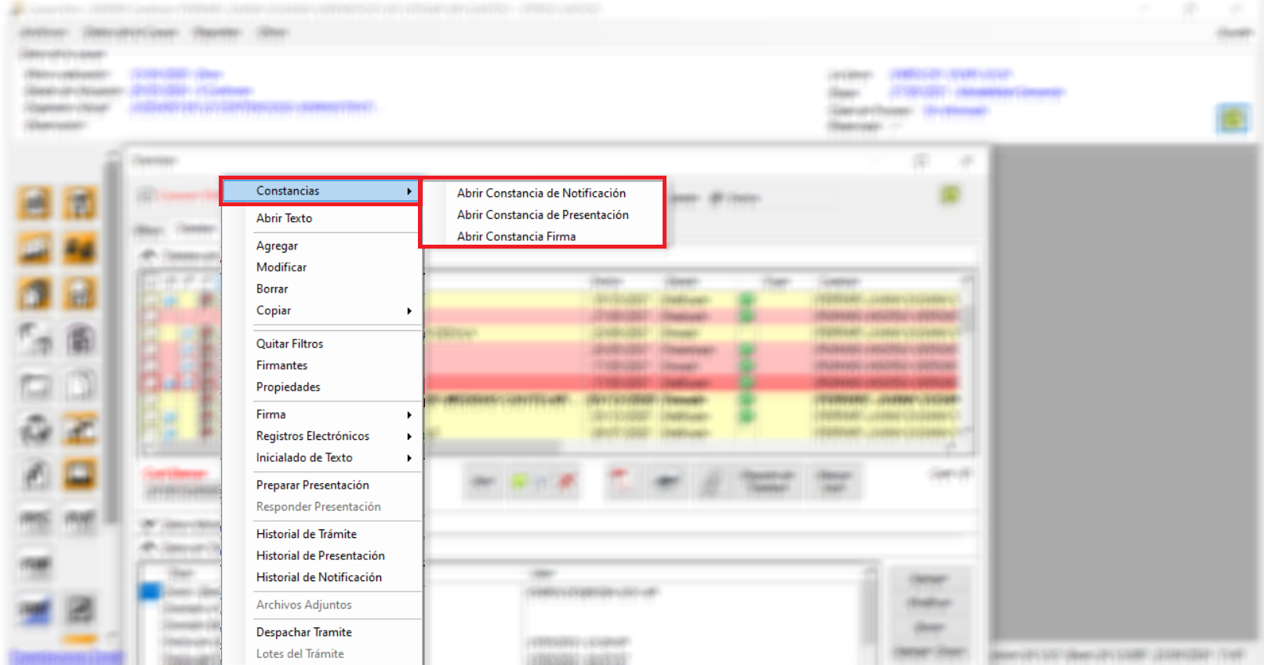Choose the Modificar menu entry

click(x=281, y=267)
